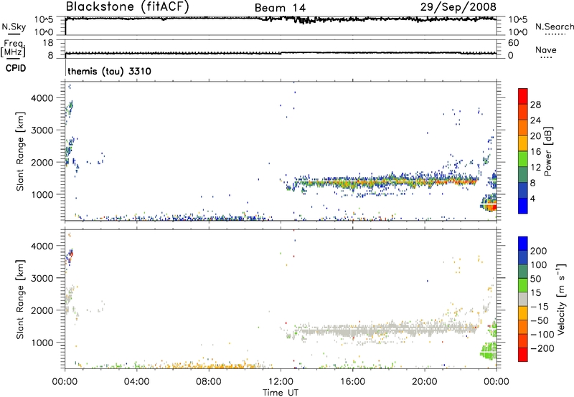
Task: Click the teal 8–12 dB Power colorbar segment
Action: (523, 175)
